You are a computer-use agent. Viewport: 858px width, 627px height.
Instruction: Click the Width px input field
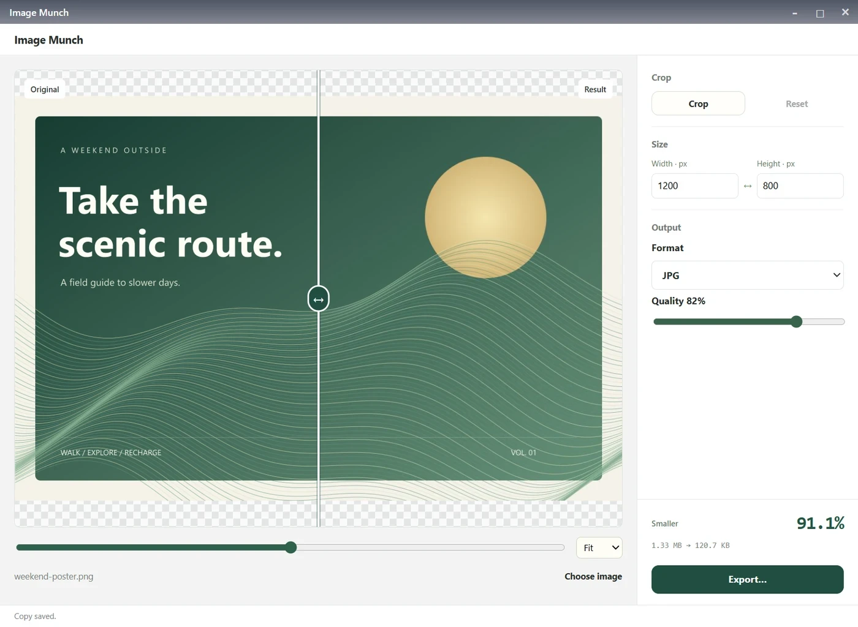(x=694, y=186)
